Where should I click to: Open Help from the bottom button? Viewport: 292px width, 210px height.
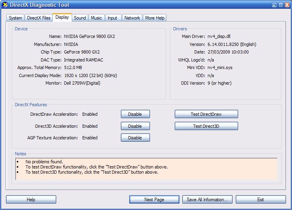coord(31,200)
